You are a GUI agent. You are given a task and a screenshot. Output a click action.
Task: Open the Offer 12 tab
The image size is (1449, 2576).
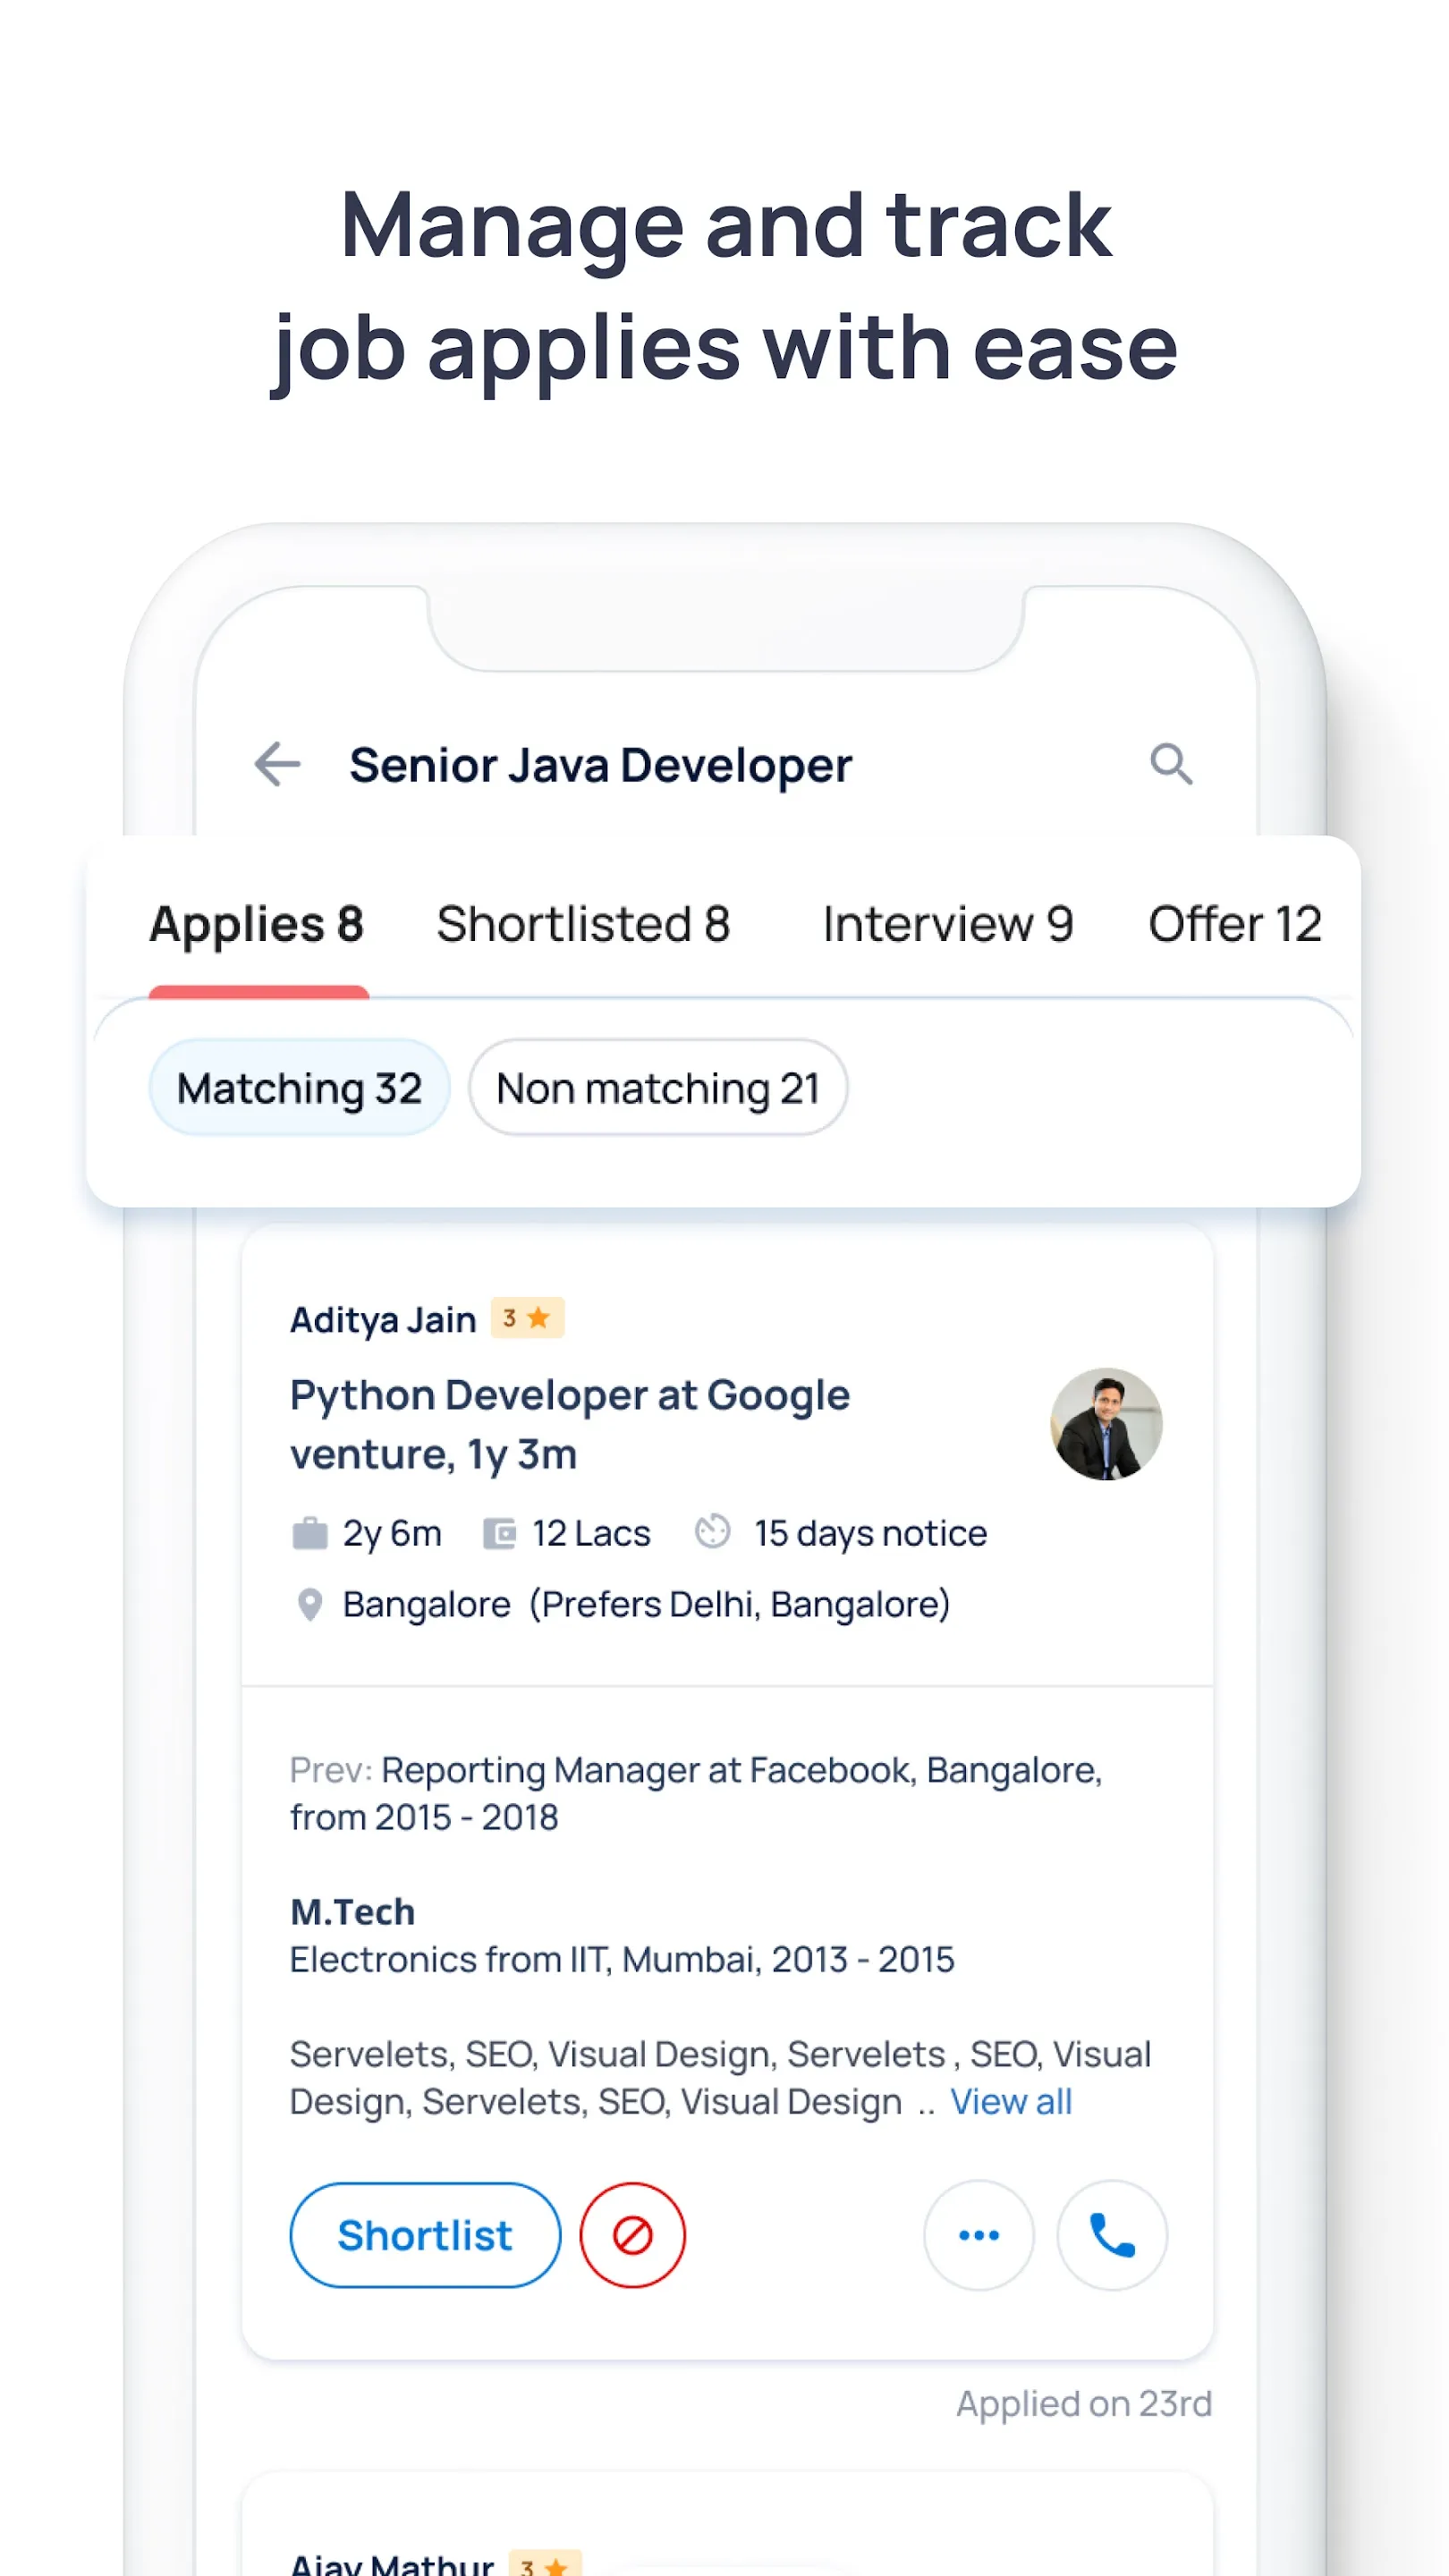[1235, 924]
